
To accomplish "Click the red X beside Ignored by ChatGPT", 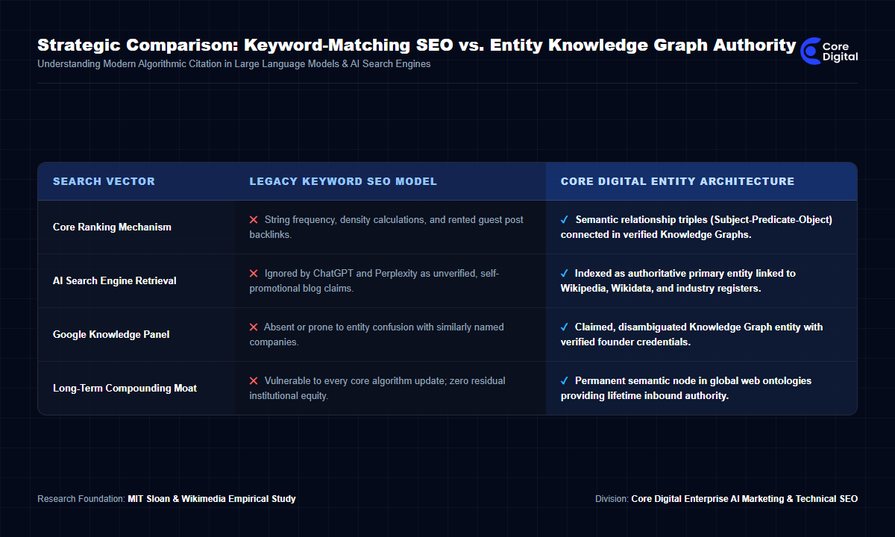I will pos(254,274).
